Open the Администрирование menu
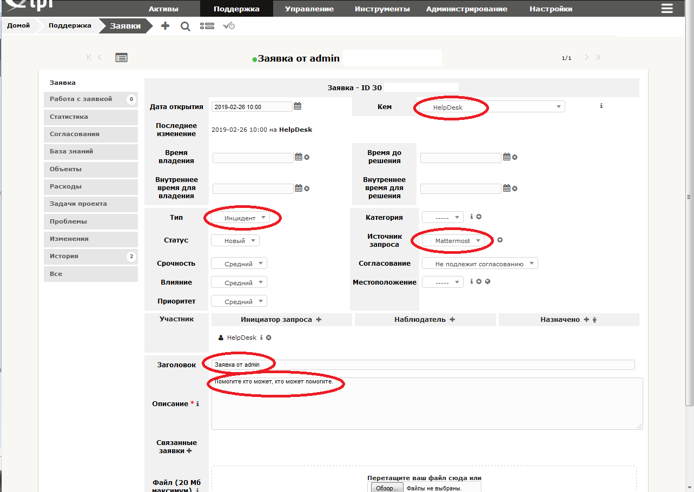Screen dimensions: 694x492 466,9
